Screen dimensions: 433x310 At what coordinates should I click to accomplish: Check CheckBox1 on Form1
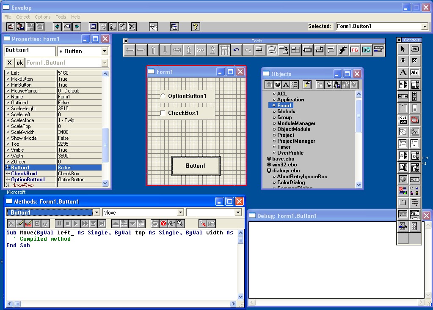pyautogui.click(x=163, y=113)
